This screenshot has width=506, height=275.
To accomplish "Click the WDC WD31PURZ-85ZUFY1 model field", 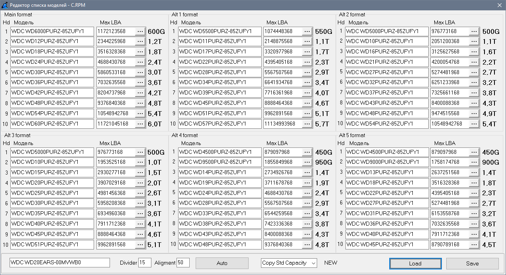I will point(387,214).
